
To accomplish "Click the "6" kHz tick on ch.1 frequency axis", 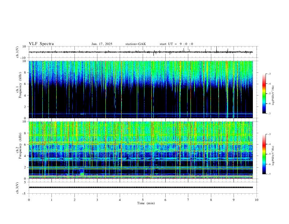I will (25, 84).
